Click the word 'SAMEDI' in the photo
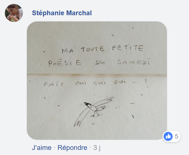Viewport: 189px width, 155px height. tap(134, 62)
